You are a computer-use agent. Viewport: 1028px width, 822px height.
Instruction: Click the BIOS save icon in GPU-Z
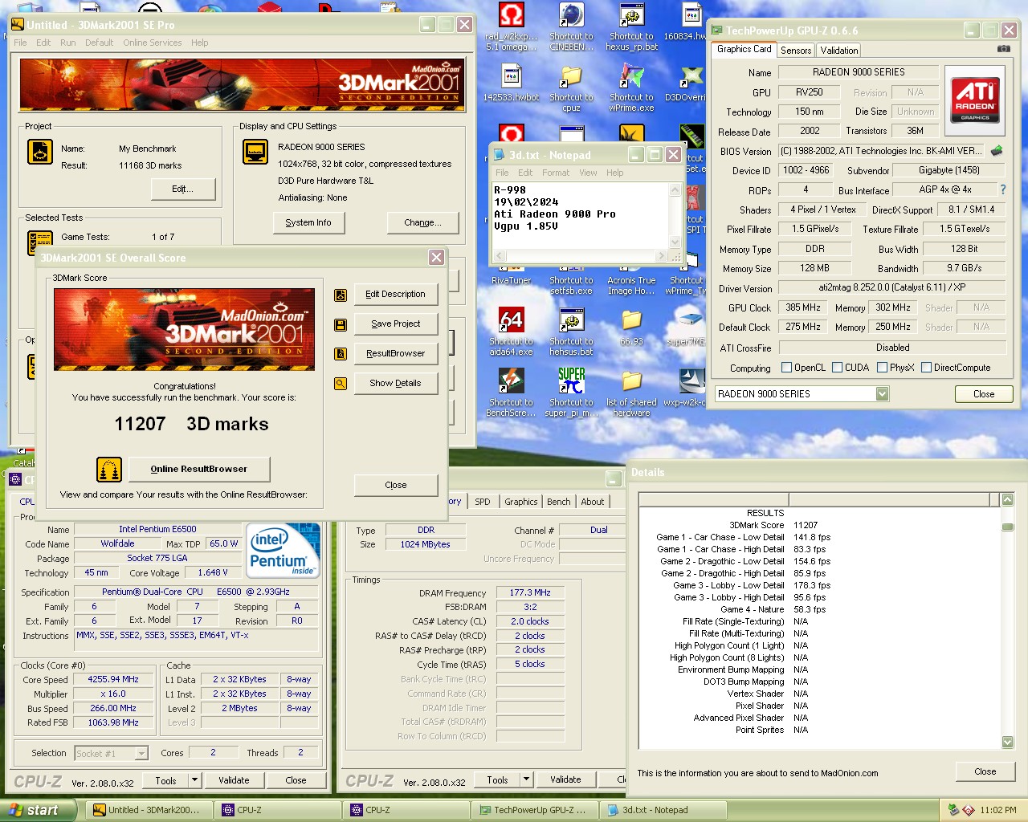(997, 150)
